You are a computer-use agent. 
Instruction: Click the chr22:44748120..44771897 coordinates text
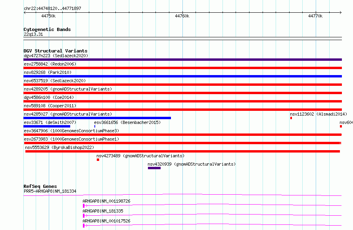[52, 9]
